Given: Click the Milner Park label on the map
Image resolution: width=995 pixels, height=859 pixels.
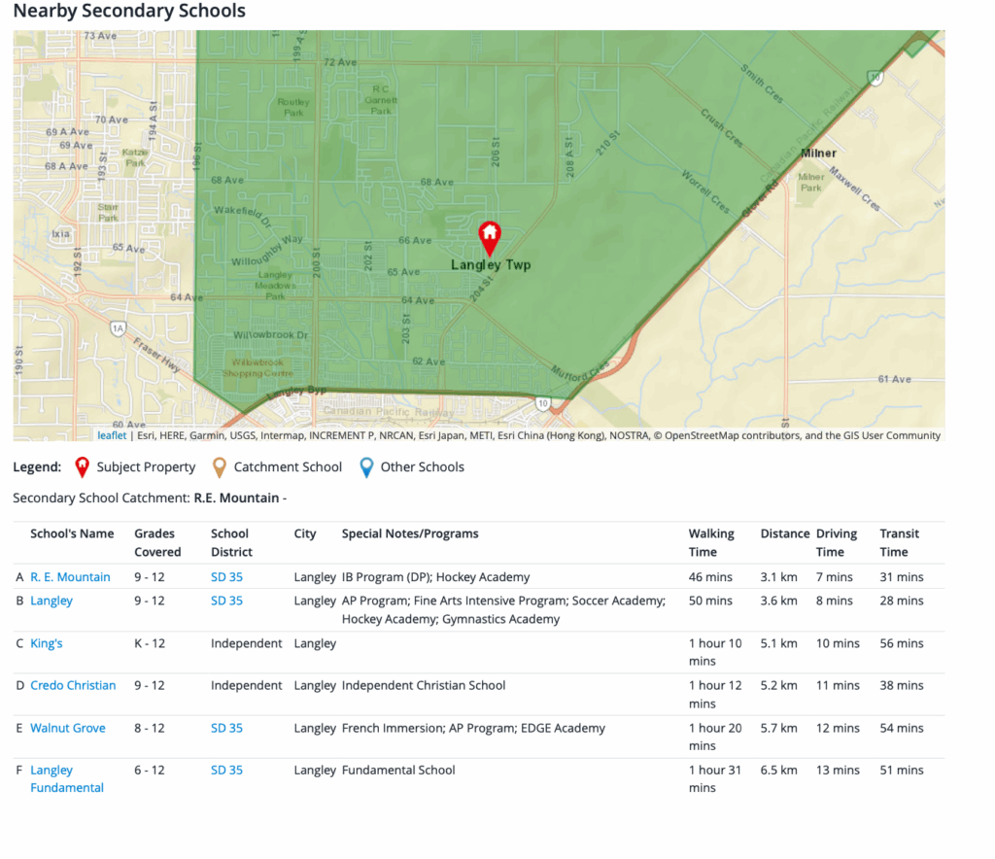Looking at the screenshot, I should (811, 183).
